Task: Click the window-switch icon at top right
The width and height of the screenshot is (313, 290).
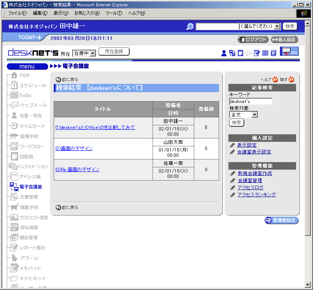Action: pos(289,51)
